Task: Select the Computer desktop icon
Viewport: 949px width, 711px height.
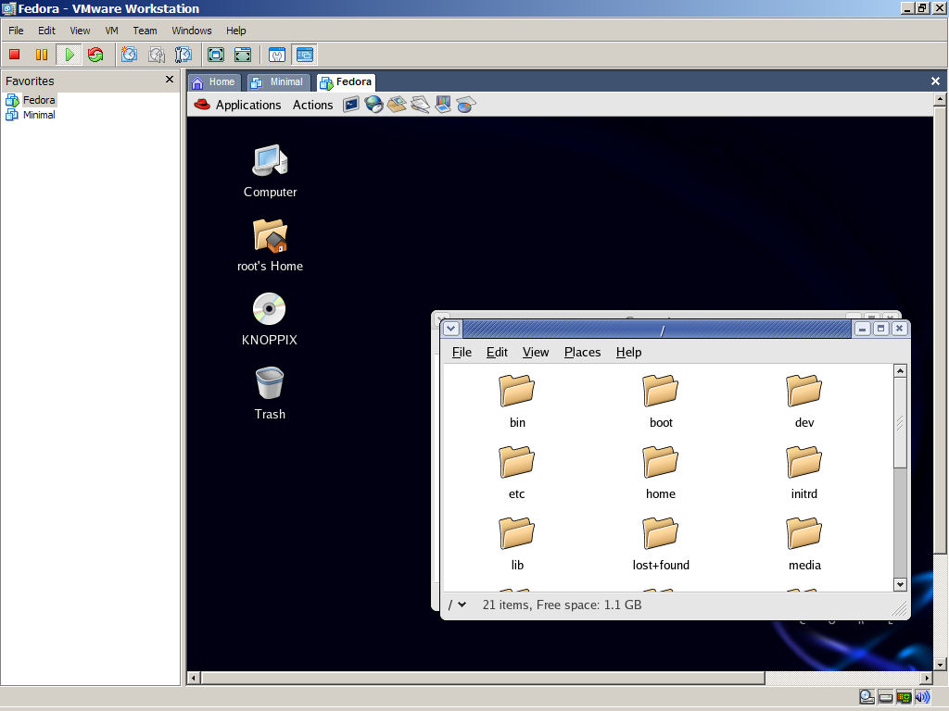Action: tap(270, 171)
